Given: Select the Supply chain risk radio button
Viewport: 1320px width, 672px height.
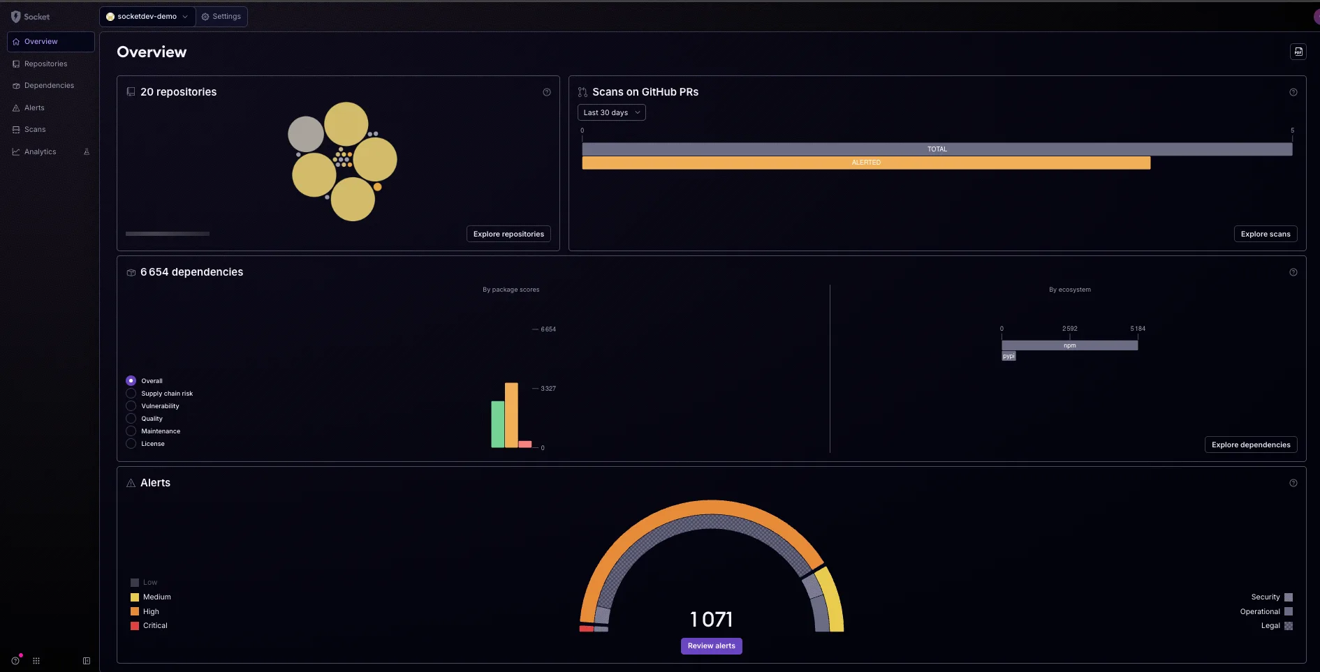Looking at the screenshot, I should pyautogui.click(x=131, y=393).
